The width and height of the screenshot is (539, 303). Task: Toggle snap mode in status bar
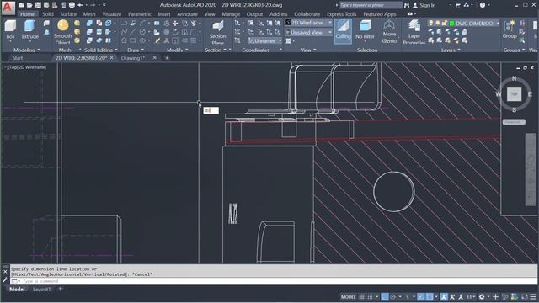click(370, 297)
